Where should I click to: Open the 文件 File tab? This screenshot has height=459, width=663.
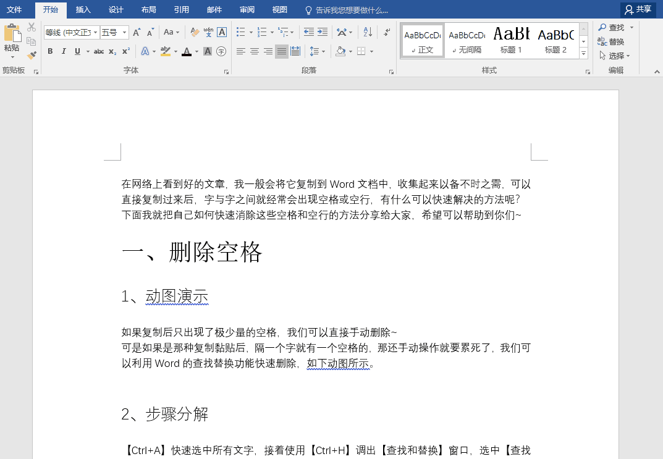(x=14, y=9)
